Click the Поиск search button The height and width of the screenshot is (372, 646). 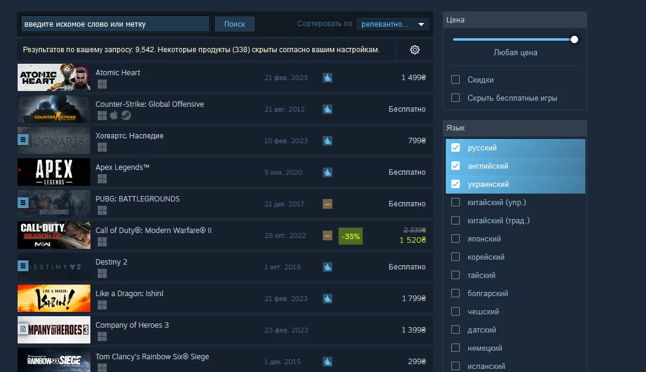point(234,24)
